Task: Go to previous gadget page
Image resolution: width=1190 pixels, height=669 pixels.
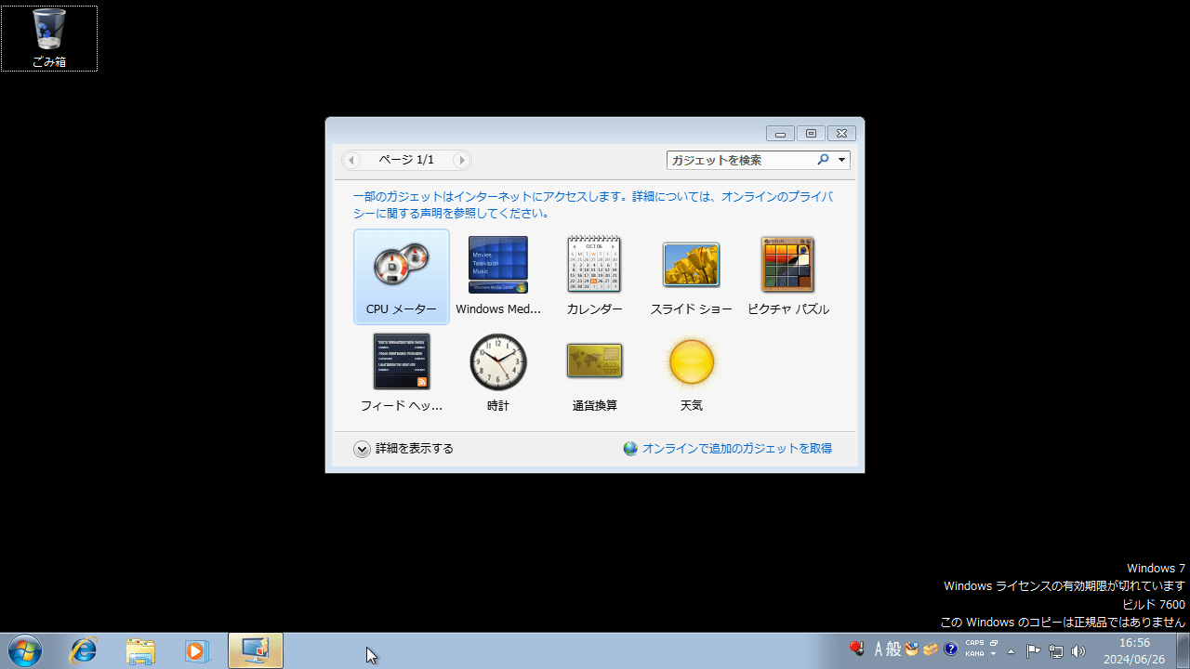Action: tap(351, 160)
